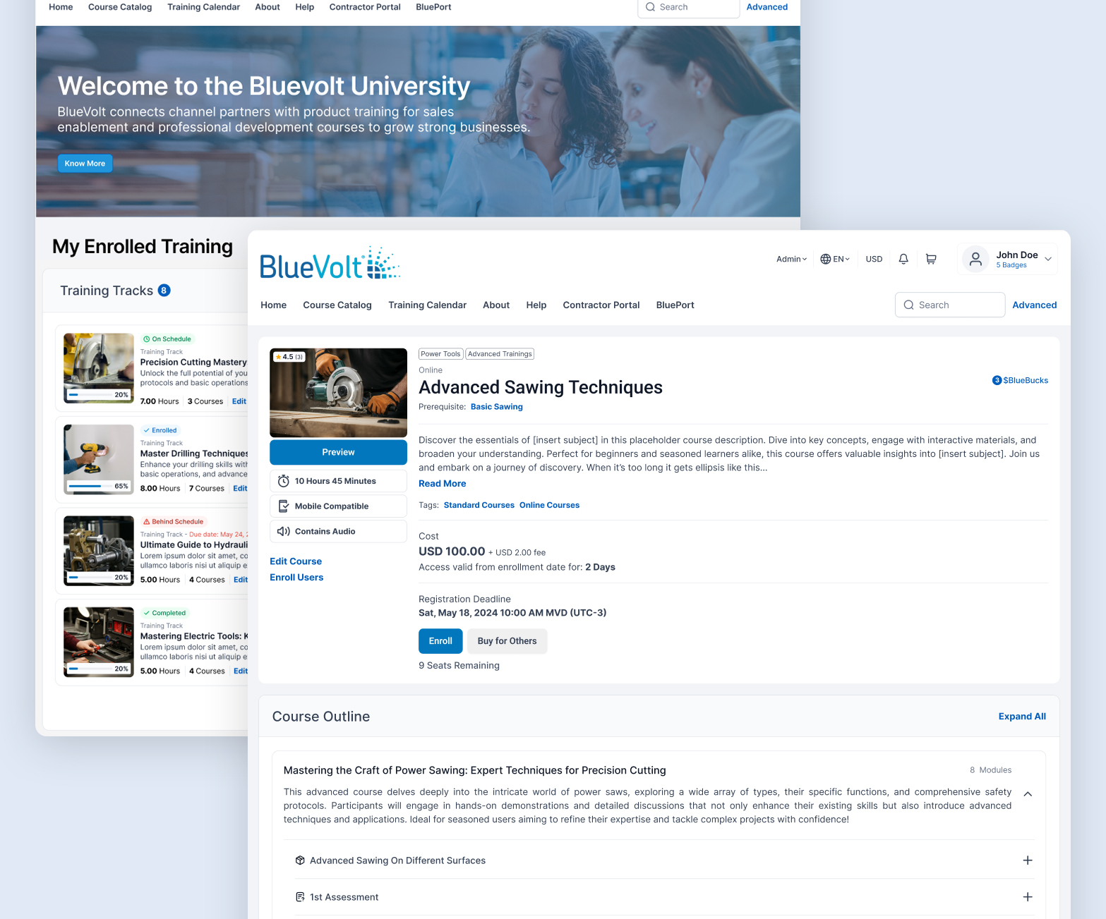1106x919 pixels.
Task: Click the search magnifier icon in background window
Action: (x=651, y=7)
